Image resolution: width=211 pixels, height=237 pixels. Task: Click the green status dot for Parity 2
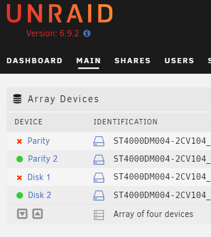point(20,159)
